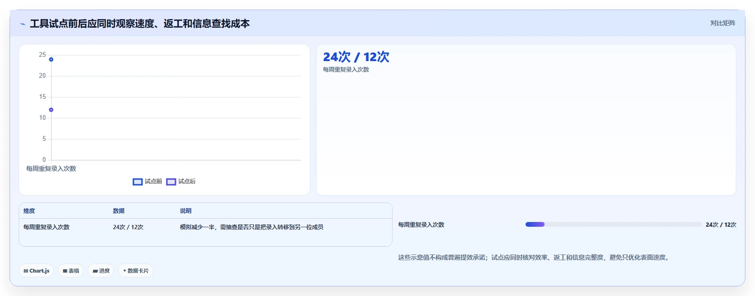Toggle the 试点后 legend item
Viewport: 755px width, 296px height.
click(x=181, y=181)
